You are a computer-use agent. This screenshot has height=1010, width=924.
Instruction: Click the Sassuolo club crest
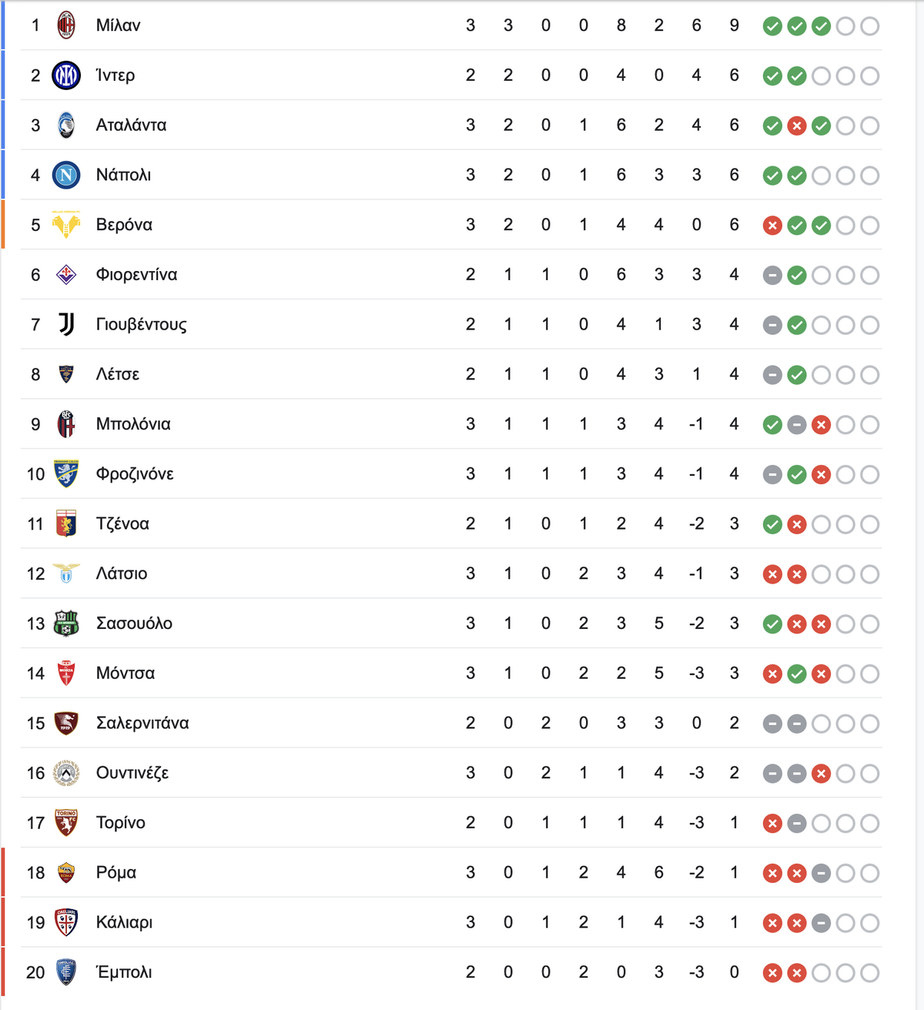point(66,623)
